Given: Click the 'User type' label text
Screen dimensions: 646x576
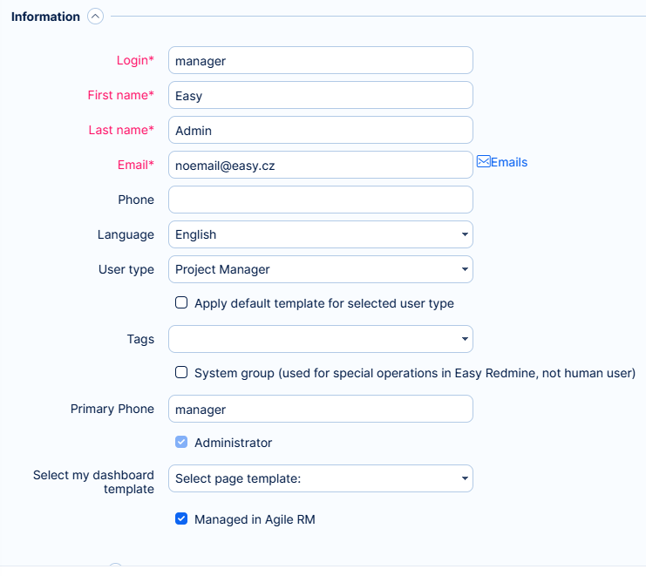Looking at the screenshot, I should 126,269.
